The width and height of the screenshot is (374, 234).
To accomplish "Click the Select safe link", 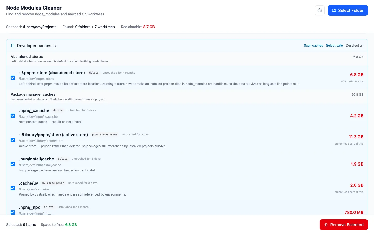I will tap(334, 45).
